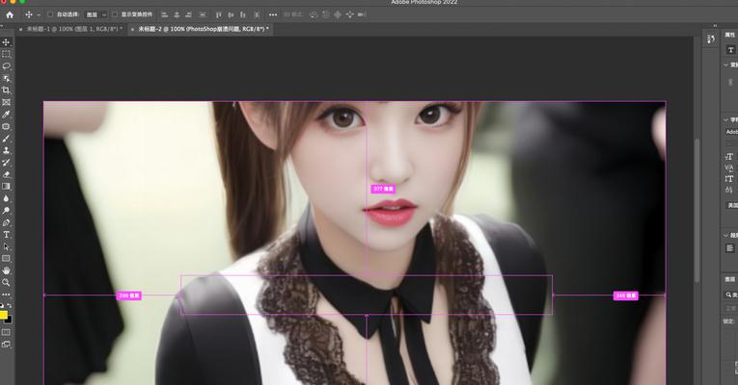
Task: Swap the foreground and background colors
Action: [x=10, y=306]
